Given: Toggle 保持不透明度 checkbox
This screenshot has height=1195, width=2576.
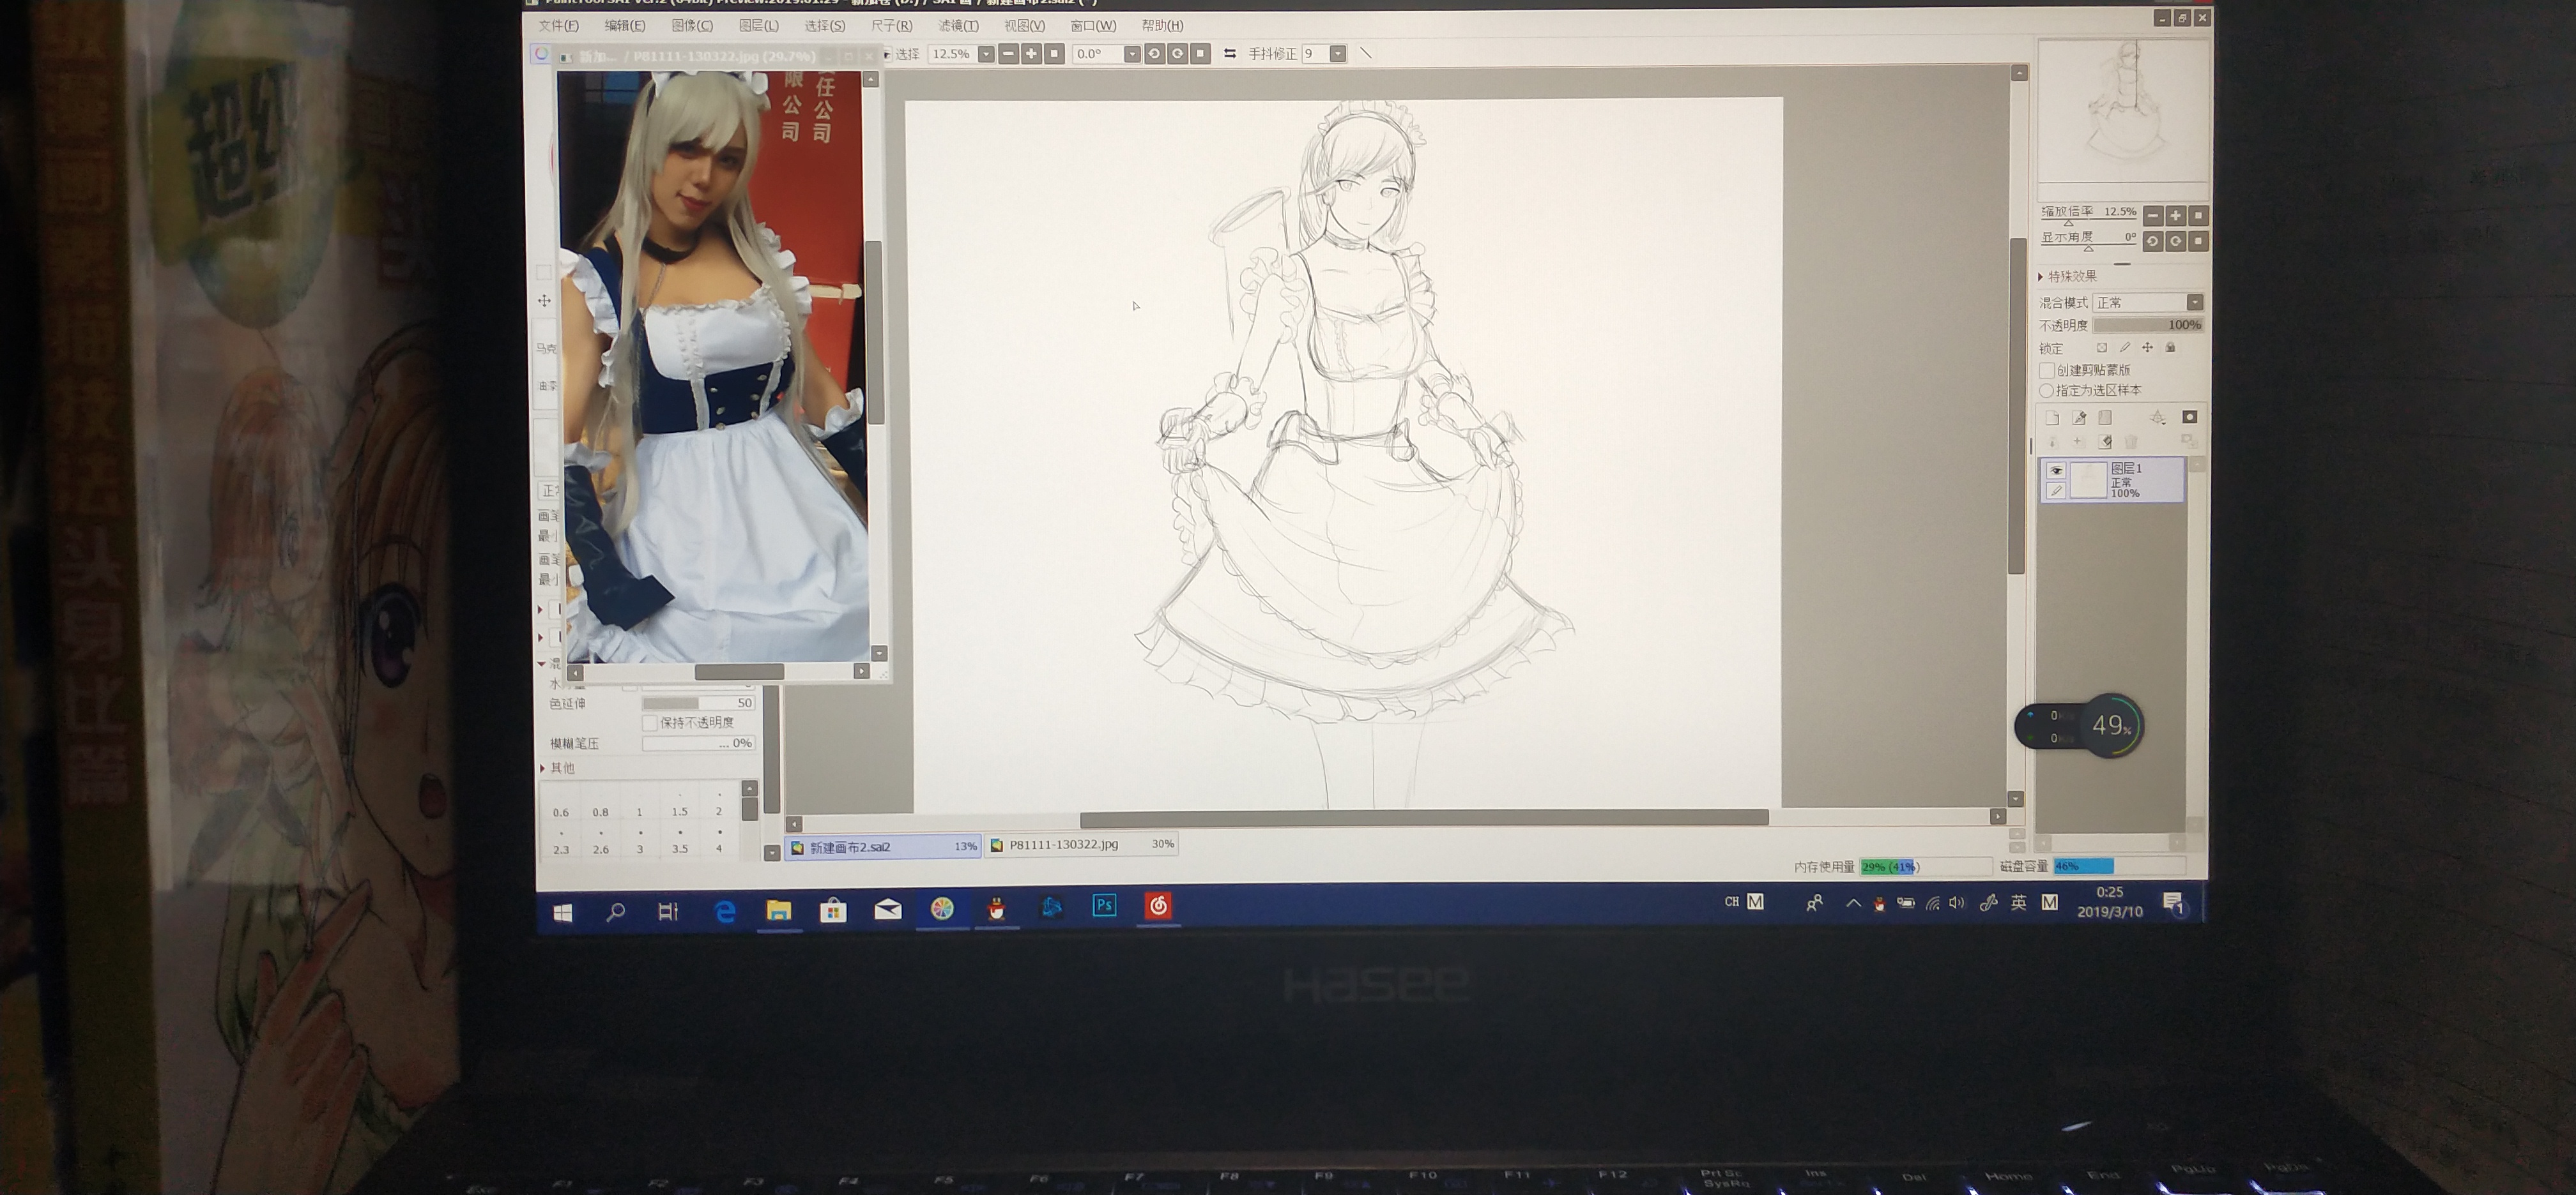Looking at the screenshot, I should 650,723.
